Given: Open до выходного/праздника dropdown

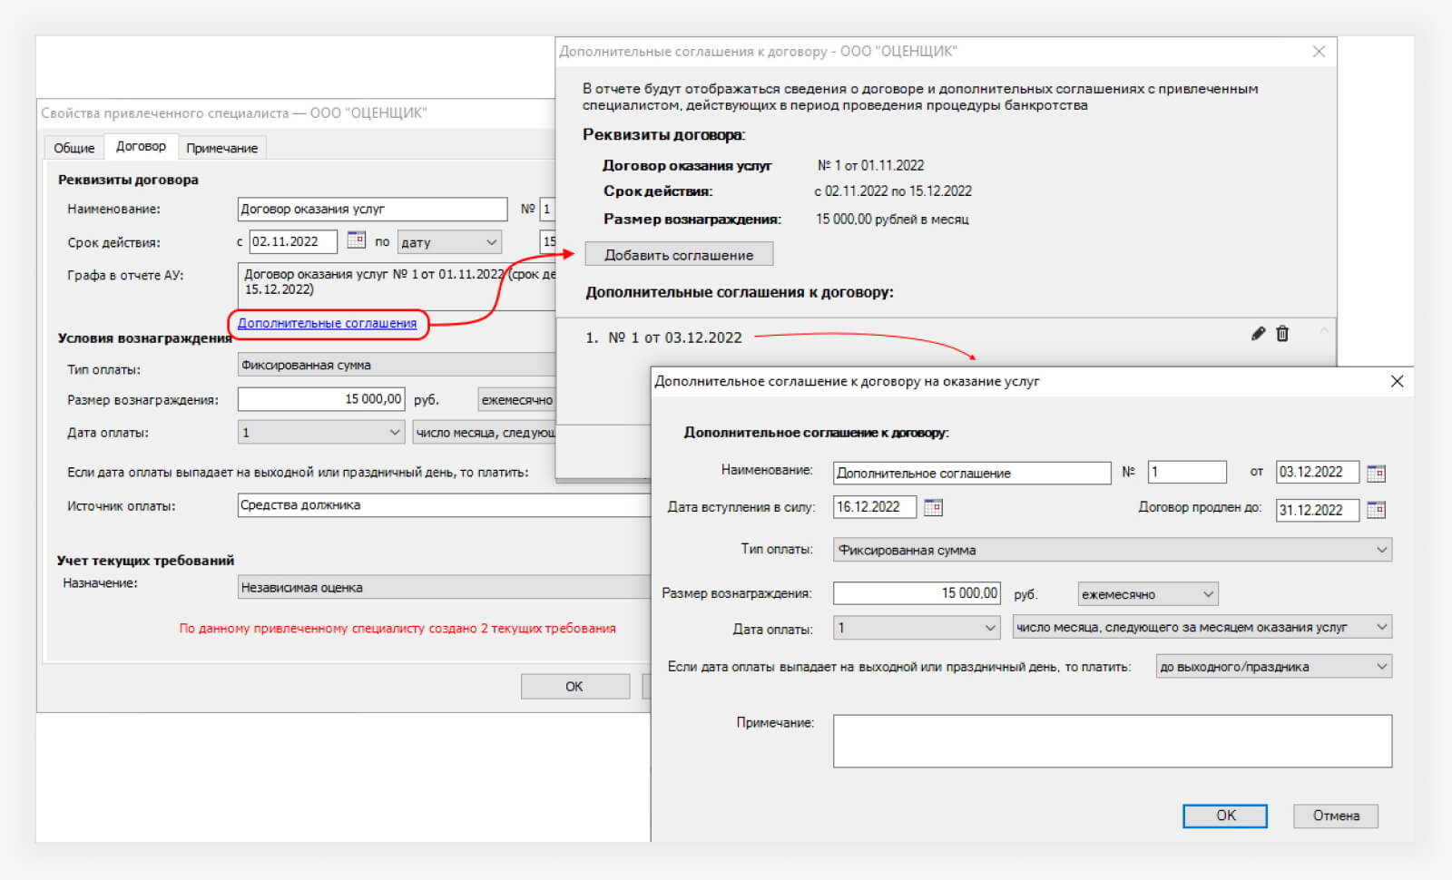Looking at the screenshot, I should (1273, 667).
